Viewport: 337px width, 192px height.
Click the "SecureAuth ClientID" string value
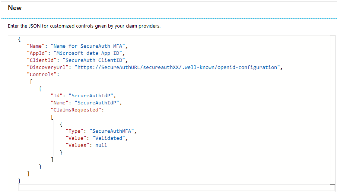pyautogui.click(x=95, y=60)
